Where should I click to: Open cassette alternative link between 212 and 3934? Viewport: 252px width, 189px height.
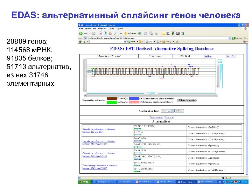99,130
